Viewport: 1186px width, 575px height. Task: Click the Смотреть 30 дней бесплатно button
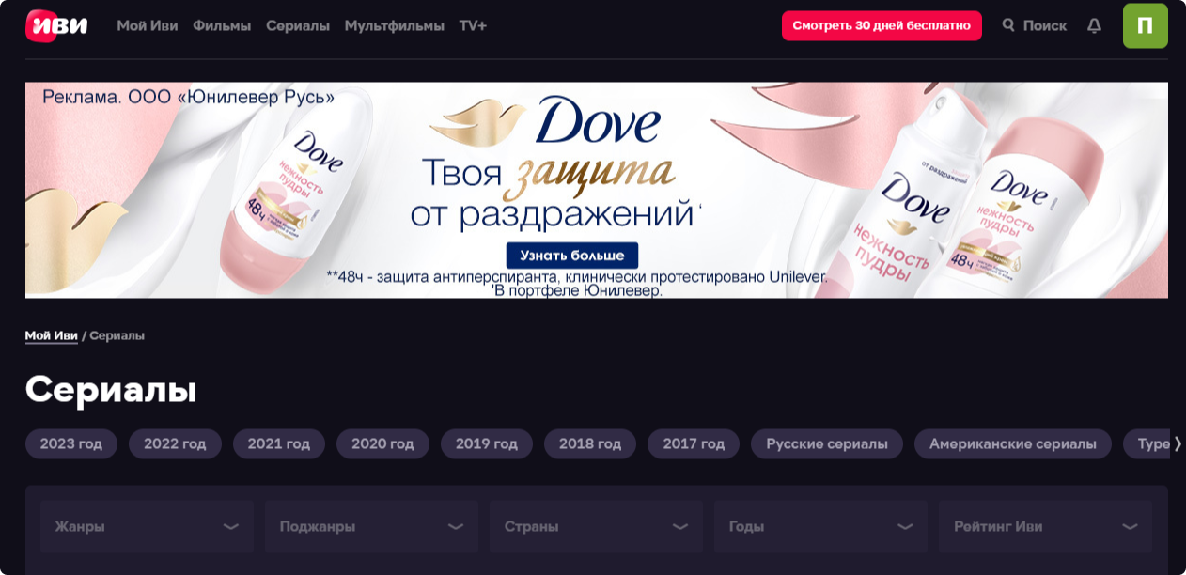882,25
